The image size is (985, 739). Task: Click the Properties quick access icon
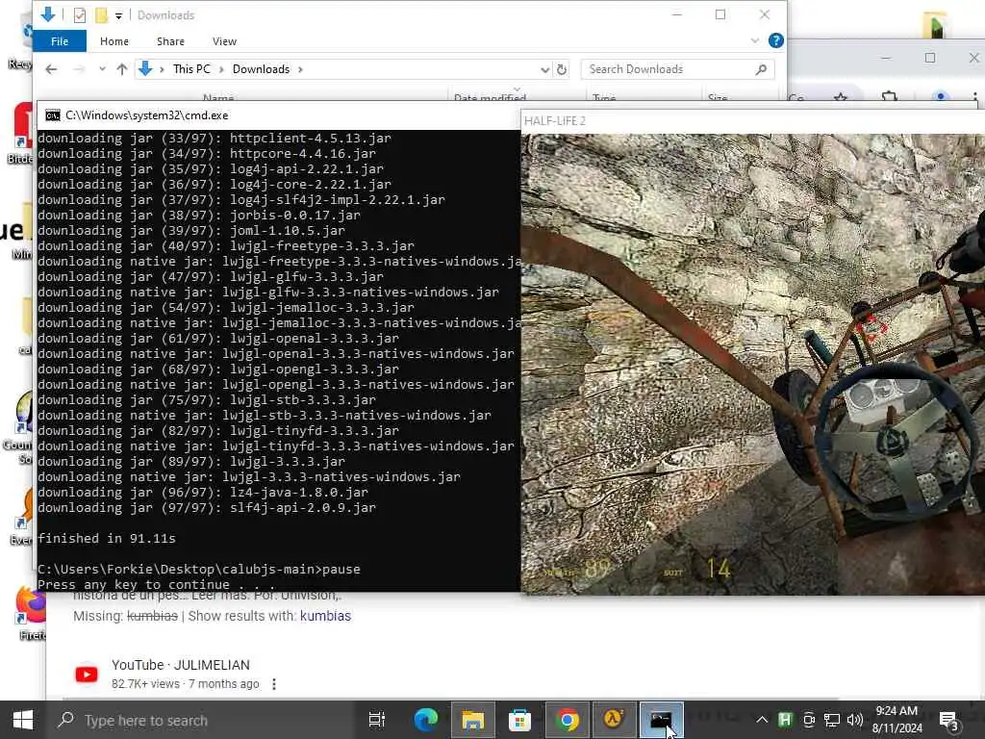pos(79,14)
